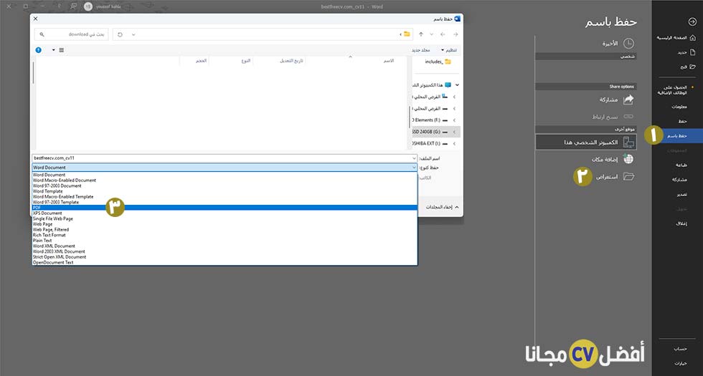Choose OpenDocument Text type

pos(225,262)
